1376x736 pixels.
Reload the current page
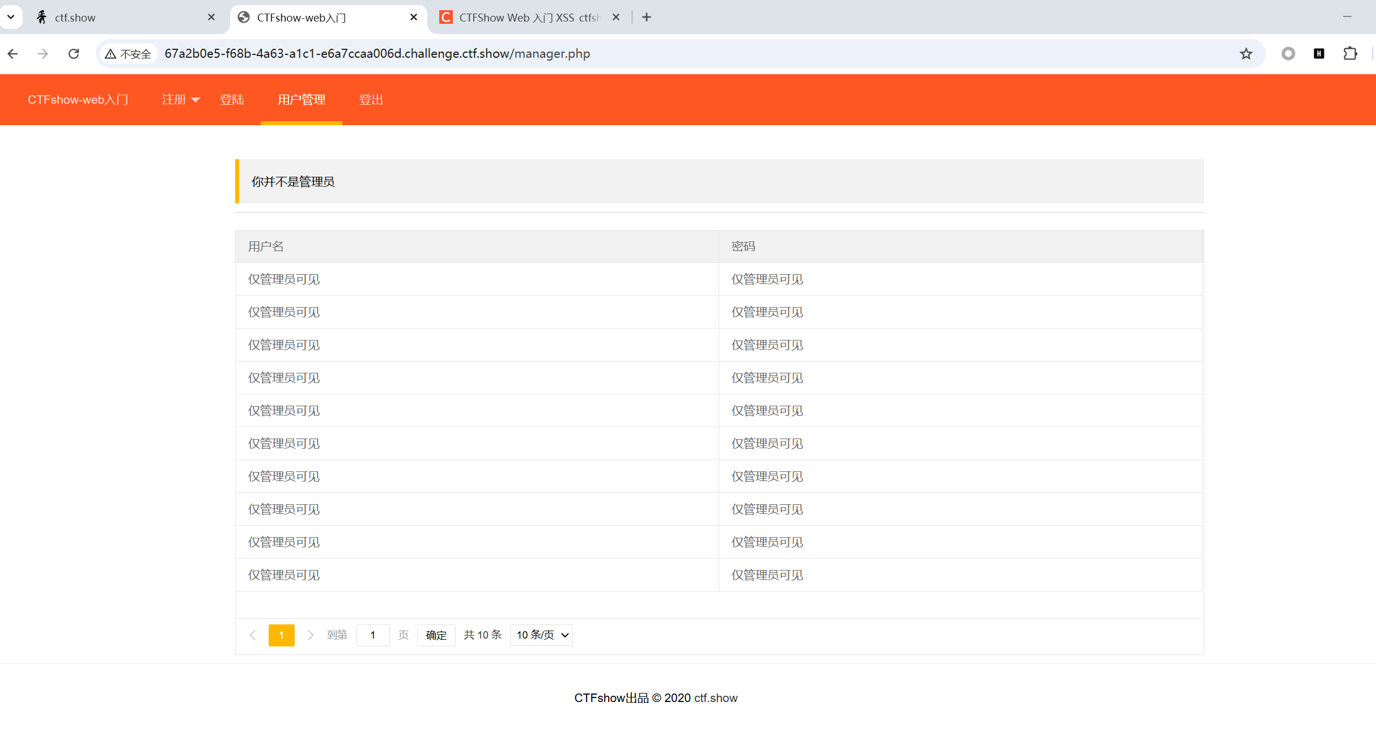pyautogui.click(x=74, y=54)
